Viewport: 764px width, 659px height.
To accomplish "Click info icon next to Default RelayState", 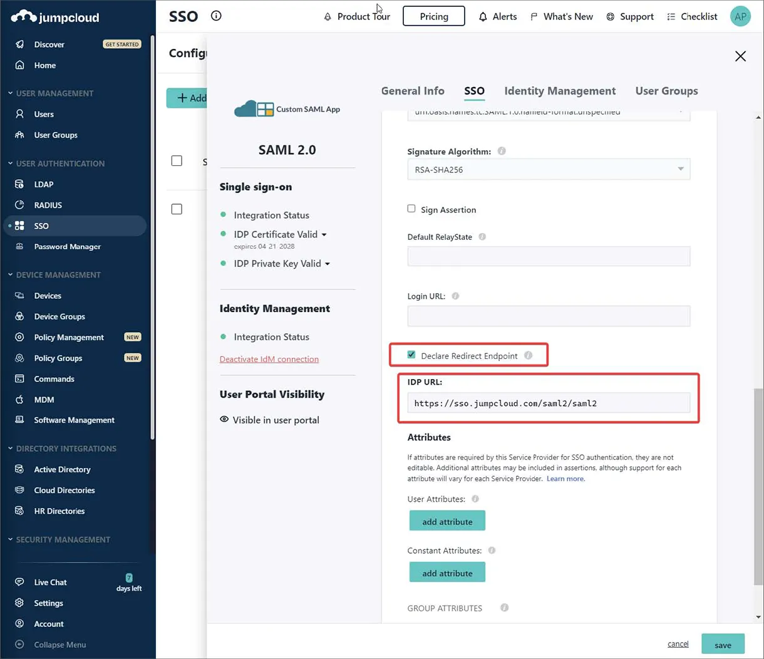I will [x=482, y=237].
